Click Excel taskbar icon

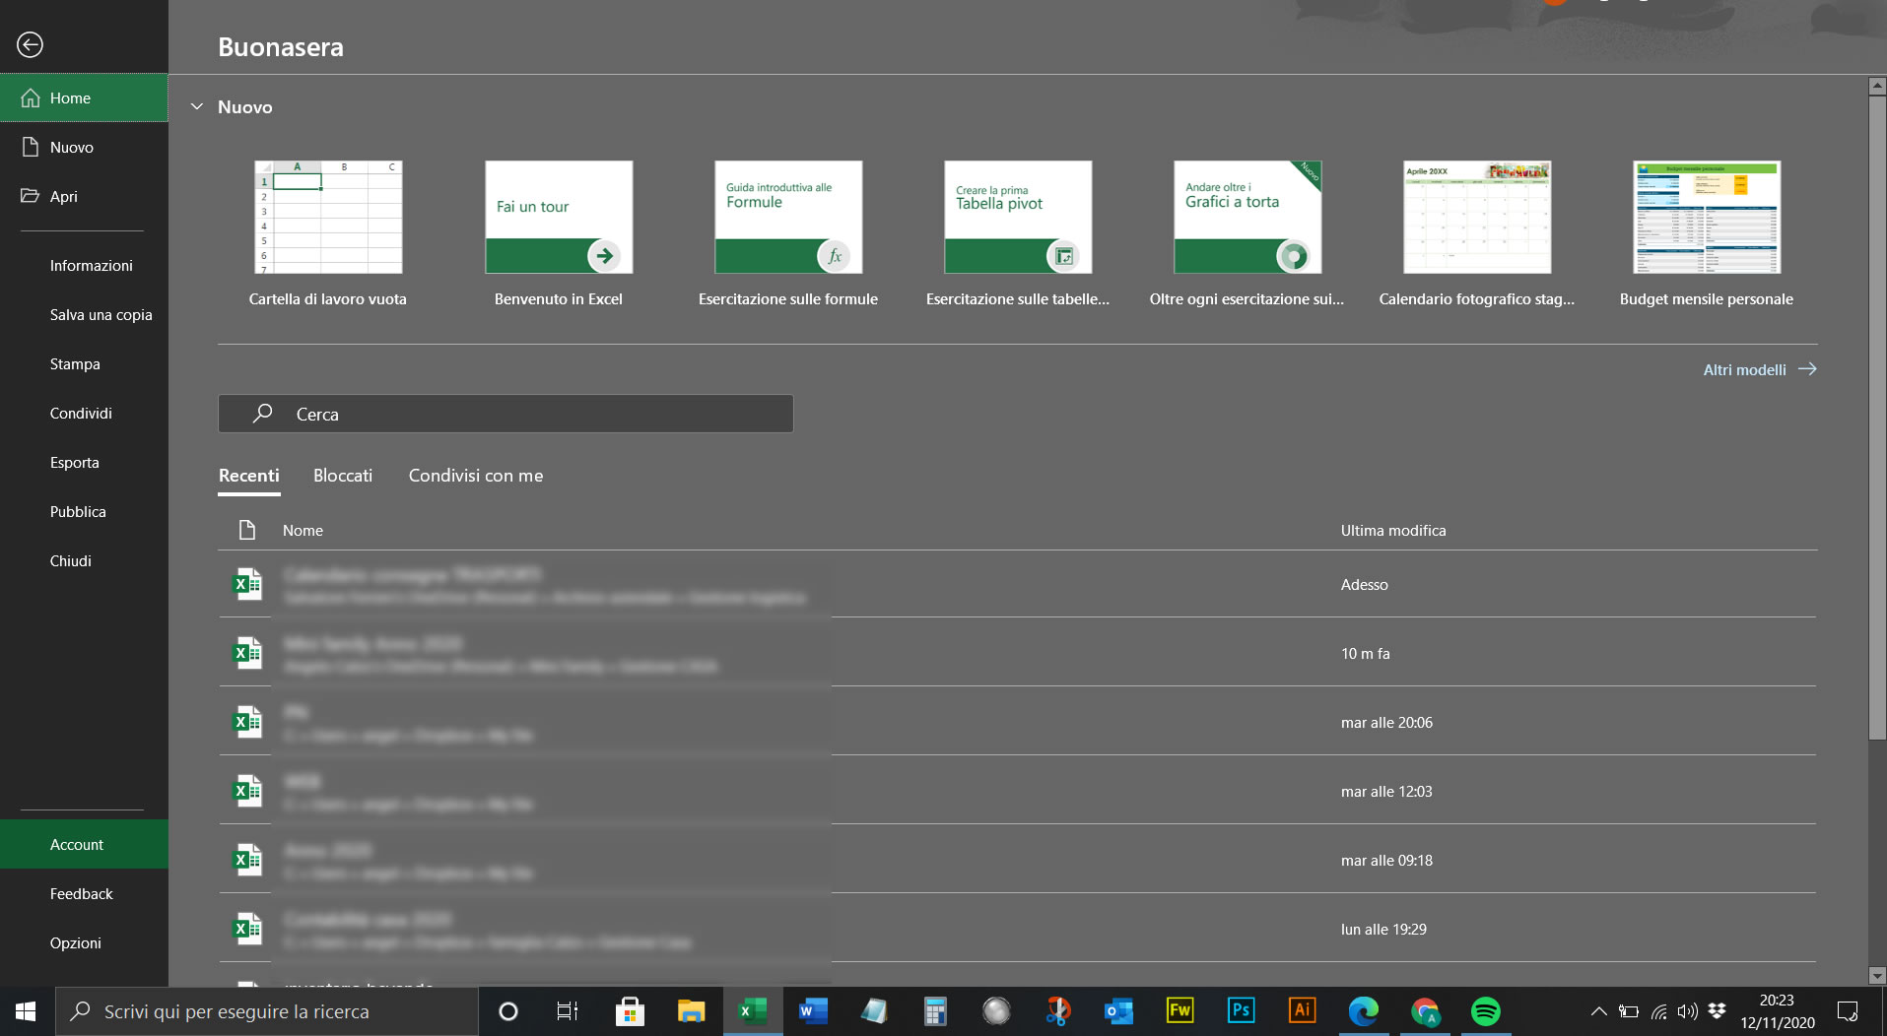click(x=753, y=1011)
